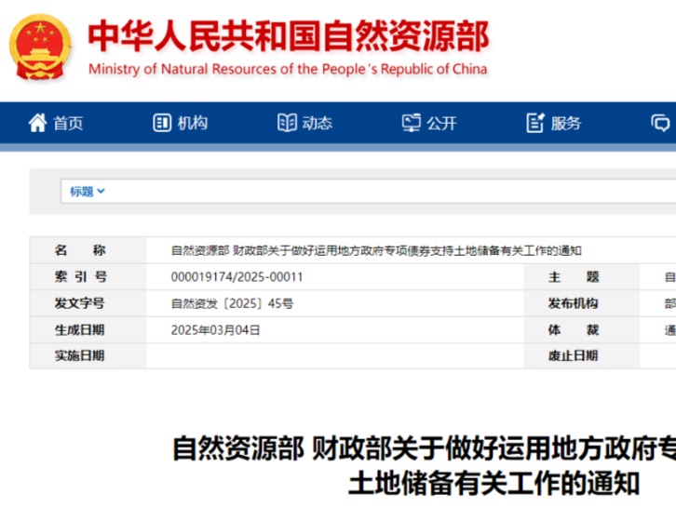676x508 pixels.
Task: Click the 生成日期 label cell
Action: pos(88,330)
